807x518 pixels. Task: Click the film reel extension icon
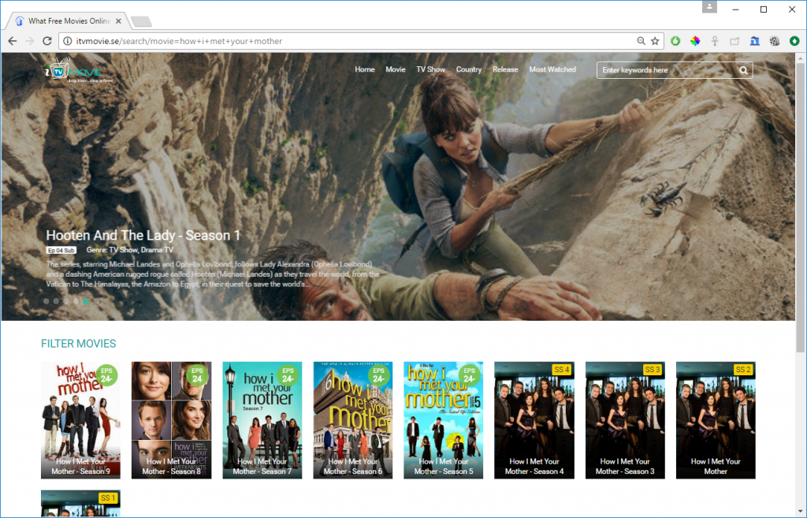(775, 41)
